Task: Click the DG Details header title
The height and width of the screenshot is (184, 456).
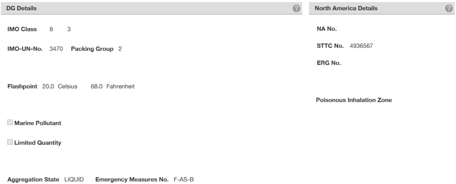Action: point(21,8)
